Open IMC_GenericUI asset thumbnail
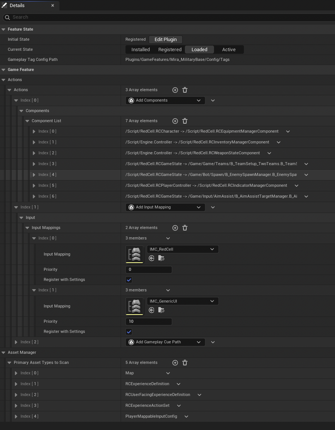Image resolution: width=335 pixels, height=430 pixels. 134,306
